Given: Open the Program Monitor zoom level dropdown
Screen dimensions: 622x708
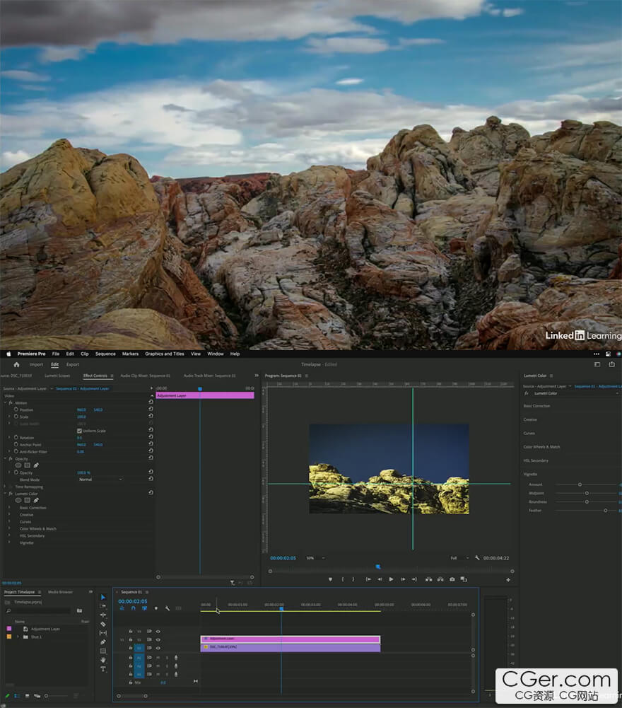Looking at the screenshot, I should pos(315,558).
